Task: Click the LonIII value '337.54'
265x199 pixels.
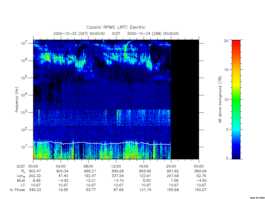Action: tap(118, 176)
